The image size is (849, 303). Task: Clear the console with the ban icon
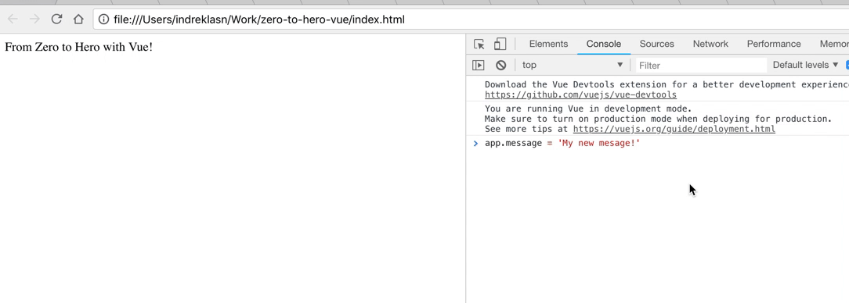click(x=500, y=65)
